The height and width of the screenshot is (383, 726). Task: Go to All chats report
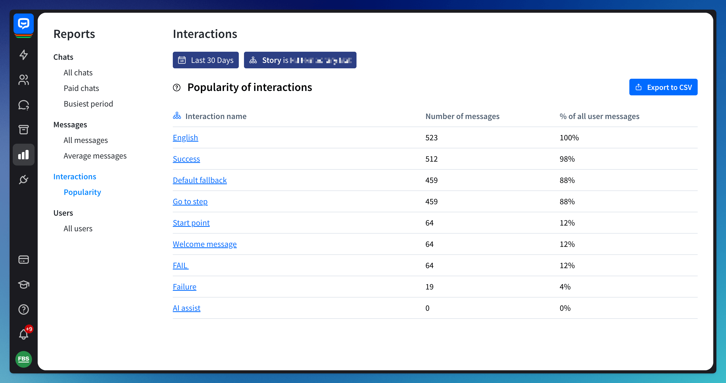tap(78, 73)
